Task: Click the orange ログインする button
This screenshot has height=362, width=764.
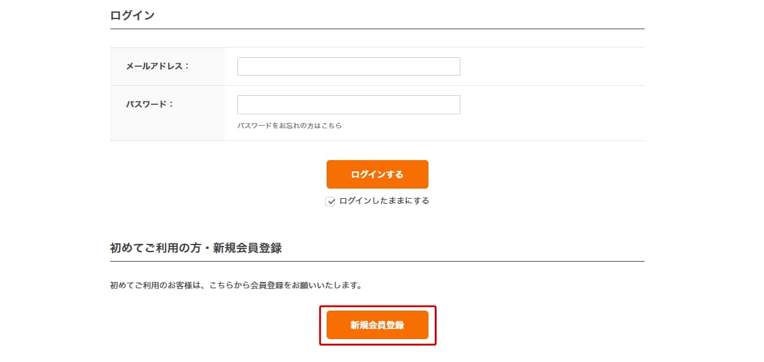Action: pos(378,174)
